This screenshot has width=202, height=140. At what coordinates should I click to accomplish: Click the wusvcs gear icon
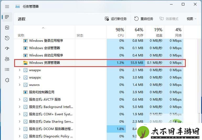pyautogui.click(x=25, y=85)
